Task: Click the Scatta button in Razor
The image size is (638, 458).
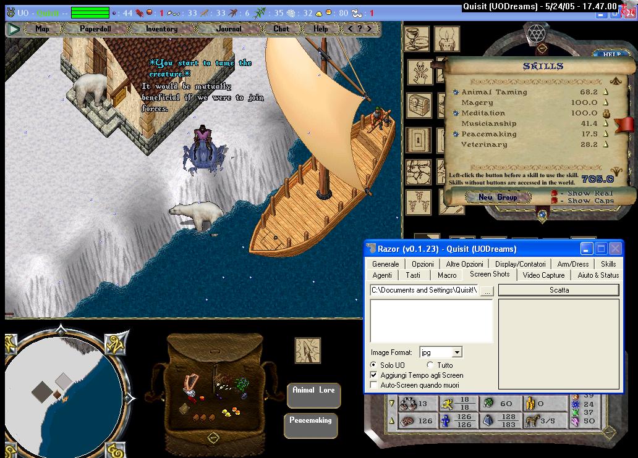Action: click(x=559, y=289)
